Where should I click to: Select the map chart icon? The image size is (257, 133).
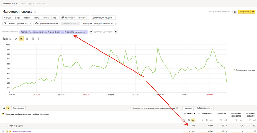pos(38,39)
